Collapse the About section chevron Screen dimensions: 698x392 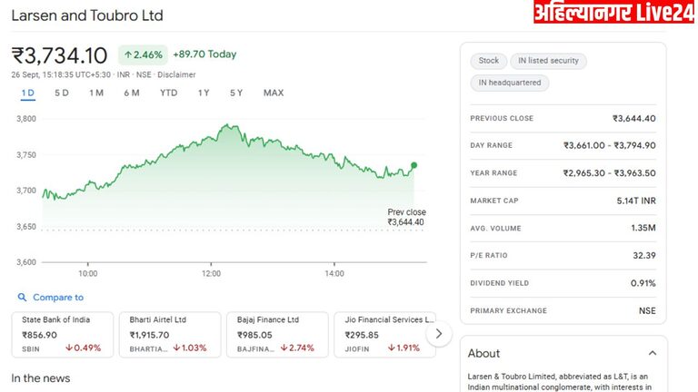point(652,353)
